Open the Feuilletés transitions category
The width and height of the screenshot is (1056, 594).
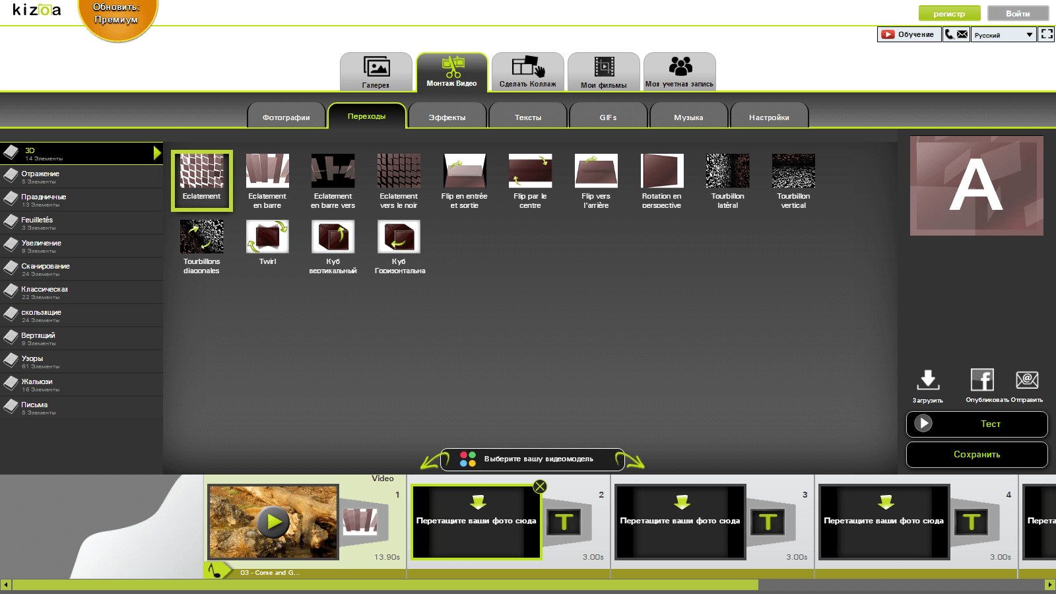coord(81,223)
